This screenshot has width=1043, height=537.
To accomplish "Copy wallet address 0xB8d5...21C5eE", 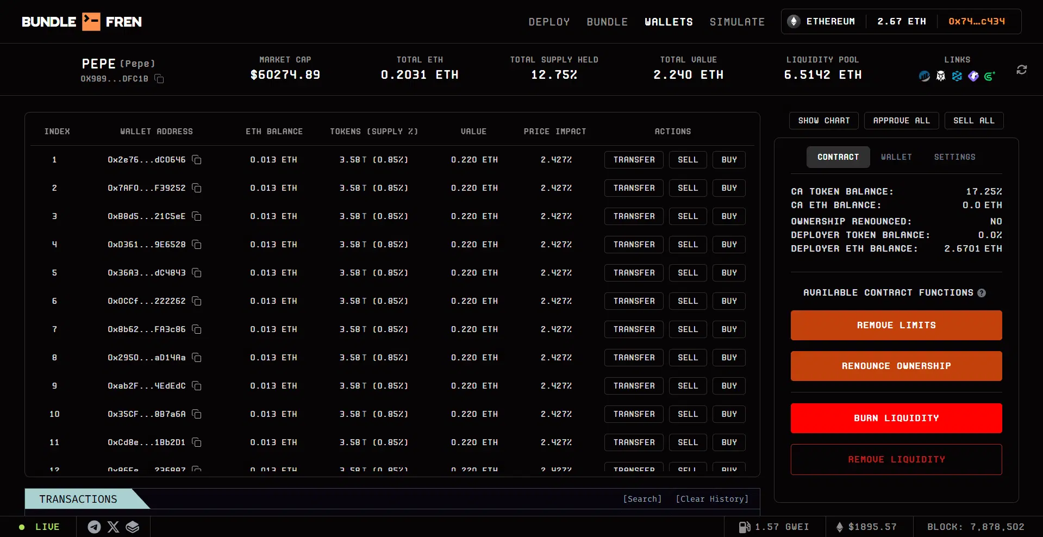I will click(x=197, y=216).
